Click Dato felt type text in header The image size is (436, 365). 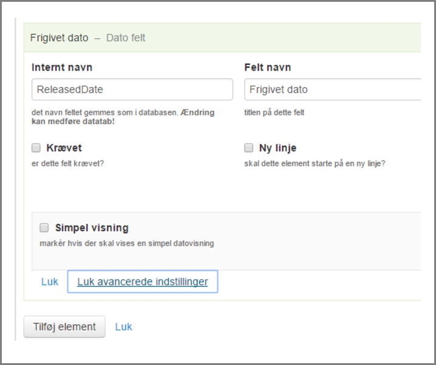click(x=126, y=38)
